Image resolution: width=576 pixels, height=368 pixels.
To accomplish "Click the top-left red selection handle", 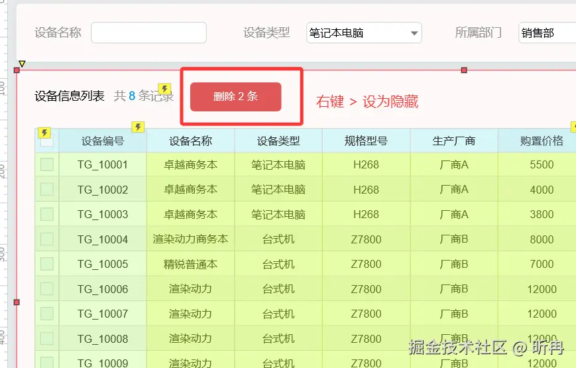I will coord(17,70).
